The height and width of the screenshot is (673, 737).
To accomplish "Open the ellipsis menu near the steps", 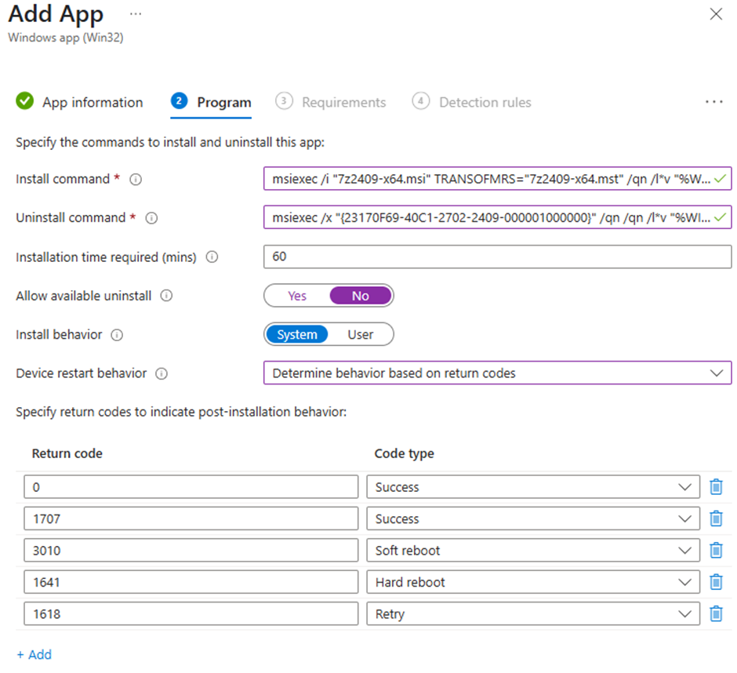I will coord(714,101).
